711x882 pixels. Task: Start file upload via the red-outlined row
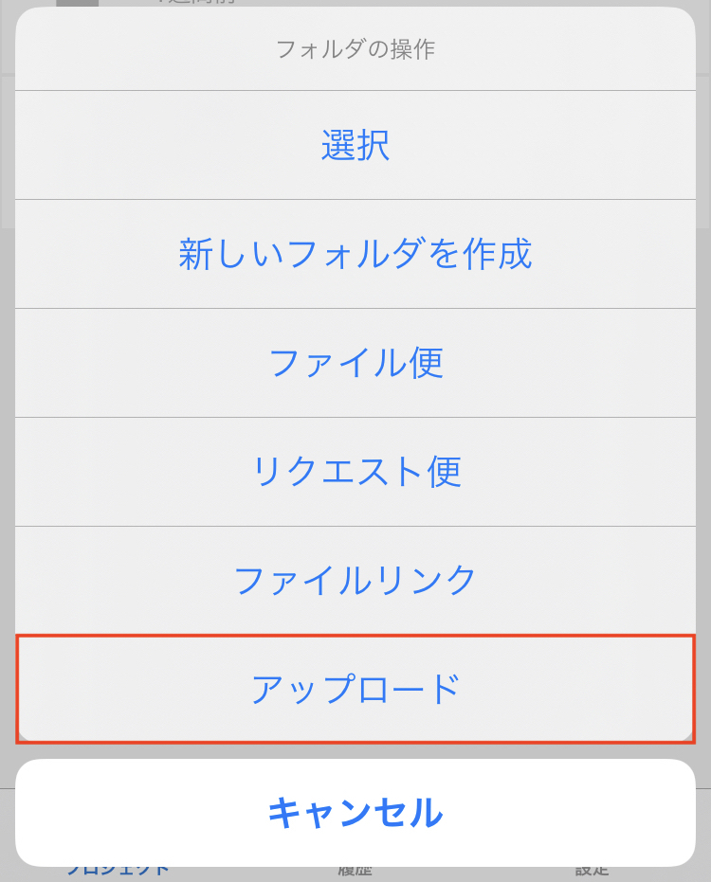point(355,689)
